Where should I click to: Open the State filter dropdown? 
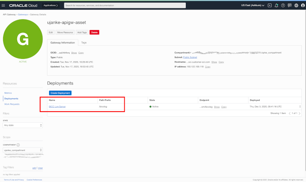click(23, 125)
